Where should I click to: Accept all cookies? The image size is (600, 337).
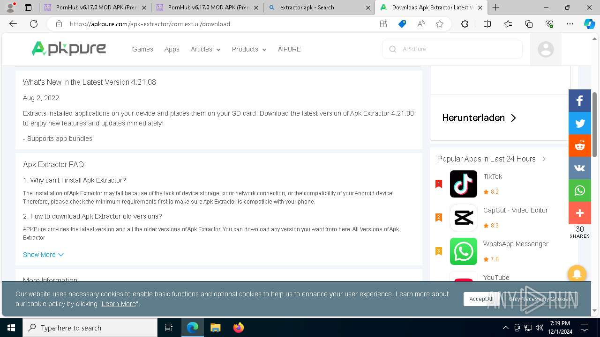(x=481, y=299)
